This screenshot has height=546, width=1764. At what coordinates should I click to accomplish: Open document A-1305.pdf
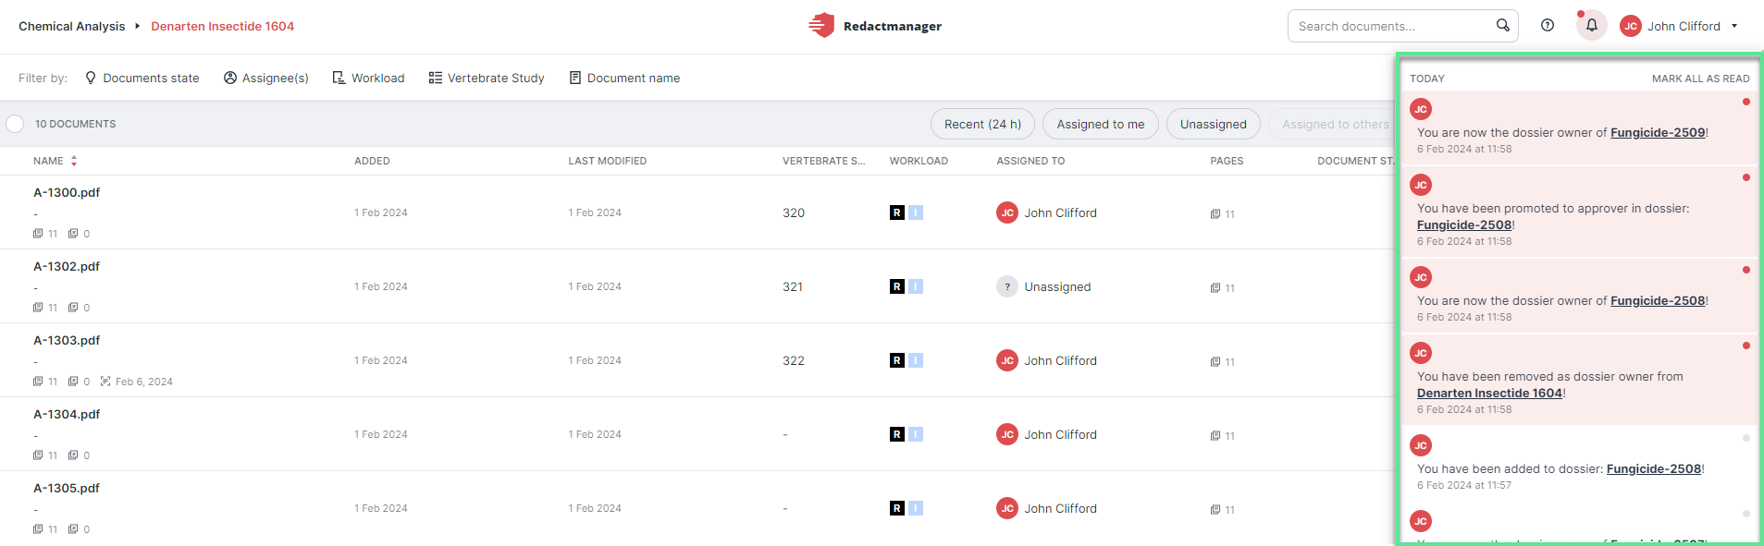[x=67, y=488]
